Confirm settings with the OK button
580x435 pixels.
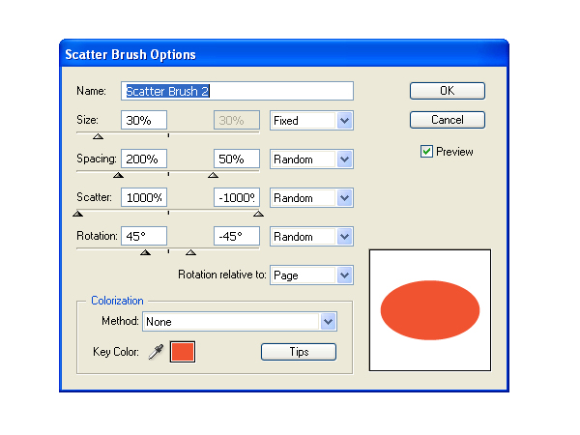[448, 91]
